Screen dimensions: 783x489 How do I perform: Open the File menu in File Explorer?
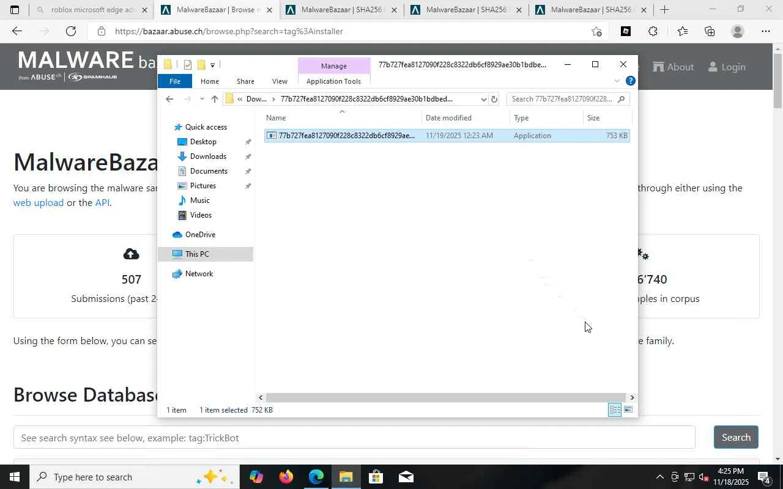[x=175, y=81]
